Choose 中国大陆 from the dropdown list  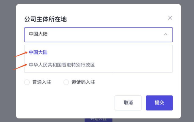(98, 53)
